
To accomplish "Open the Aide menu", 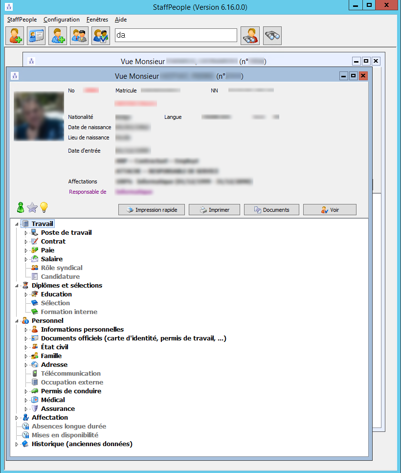I will click(x=121, y=20).
